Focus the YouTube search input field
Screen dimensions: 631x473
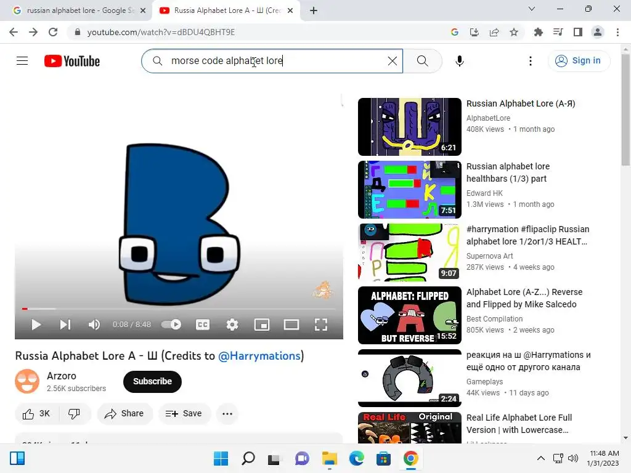(272, 61)
